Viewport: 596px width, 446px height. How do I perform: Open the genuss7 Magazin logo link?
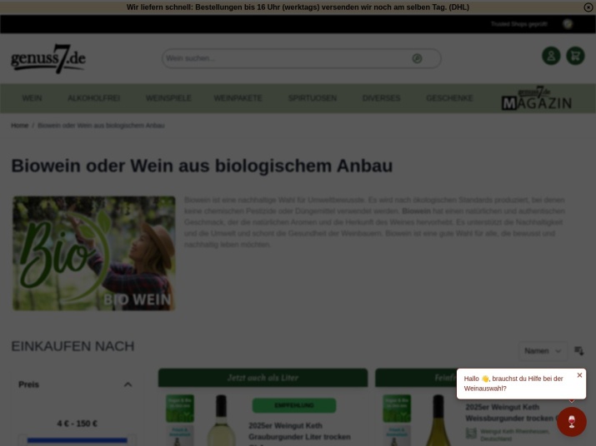point(537,98)
